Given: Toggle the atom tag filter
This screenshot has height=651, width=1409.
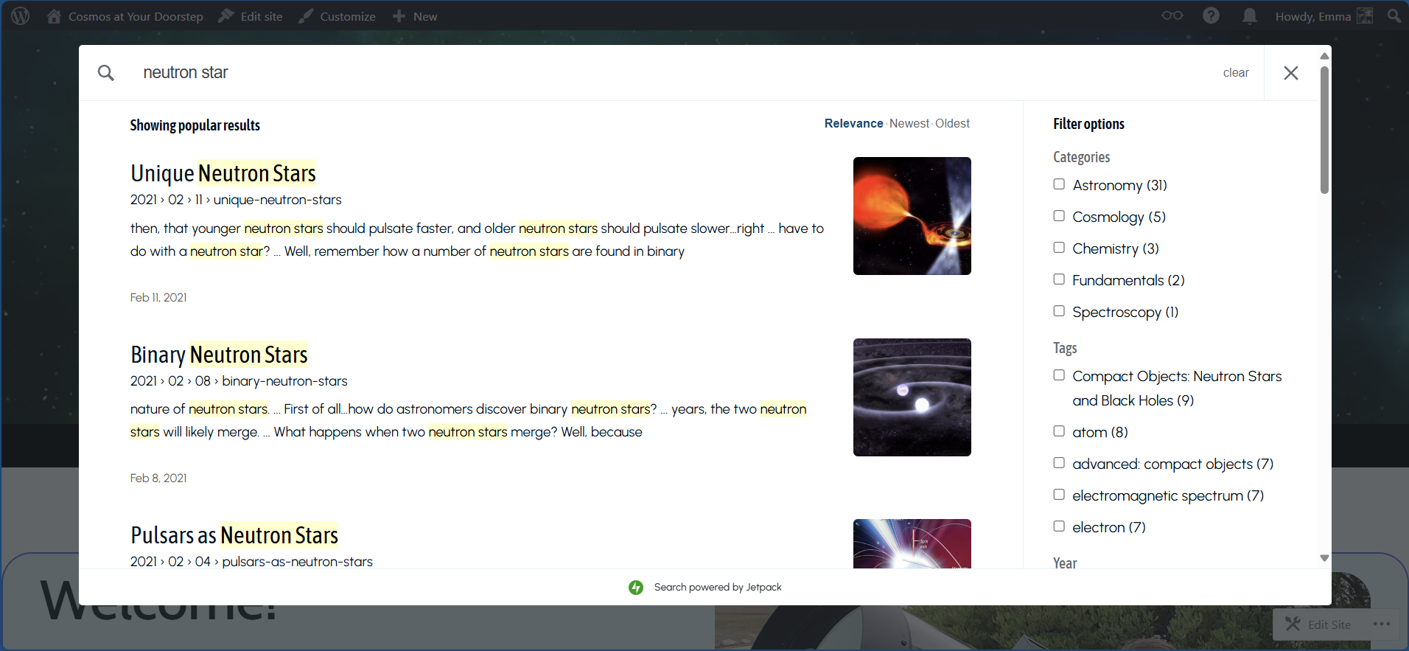Looking at the screenshot, I should [1059, 431].
